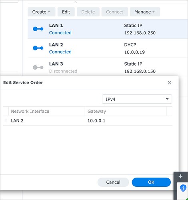Click the 192.168.0.250 IP address
This screenshot has width=188, height=200.
click(140, 33)
